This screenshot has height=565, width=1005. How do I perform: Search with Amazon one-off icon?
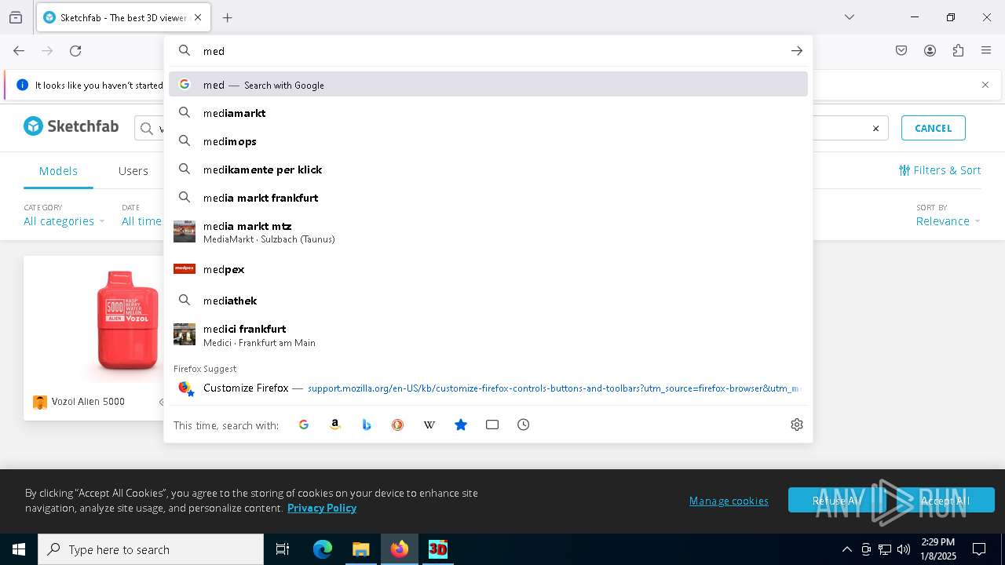tap(335, 425)
